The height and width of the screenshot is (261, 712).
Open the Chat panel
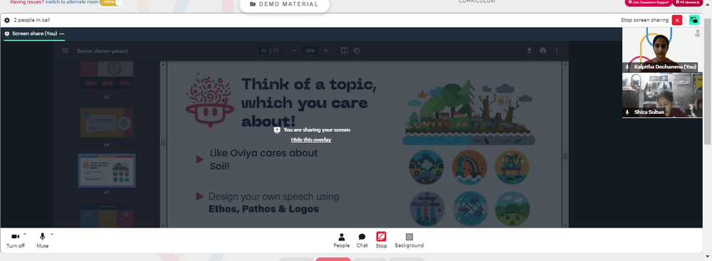(362, 240)
